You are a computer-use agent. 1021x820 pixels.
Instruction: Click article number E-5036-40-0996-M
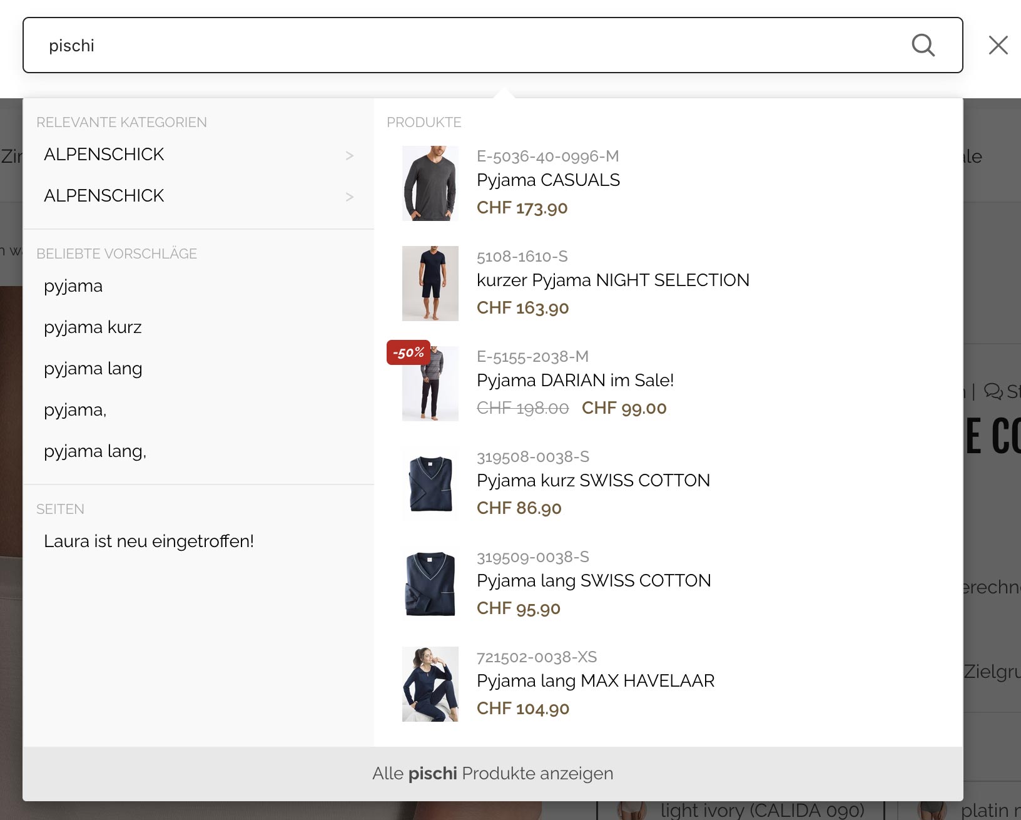[x=547, y=156]
